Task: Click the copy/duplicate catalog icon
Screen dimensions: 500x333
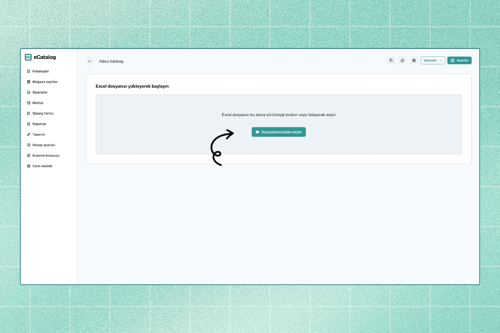Action: (x=391, y=61)
